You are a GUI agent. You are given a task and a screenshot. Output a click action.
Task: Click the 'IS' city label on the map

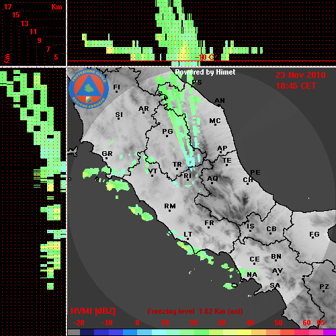[251, 226]
